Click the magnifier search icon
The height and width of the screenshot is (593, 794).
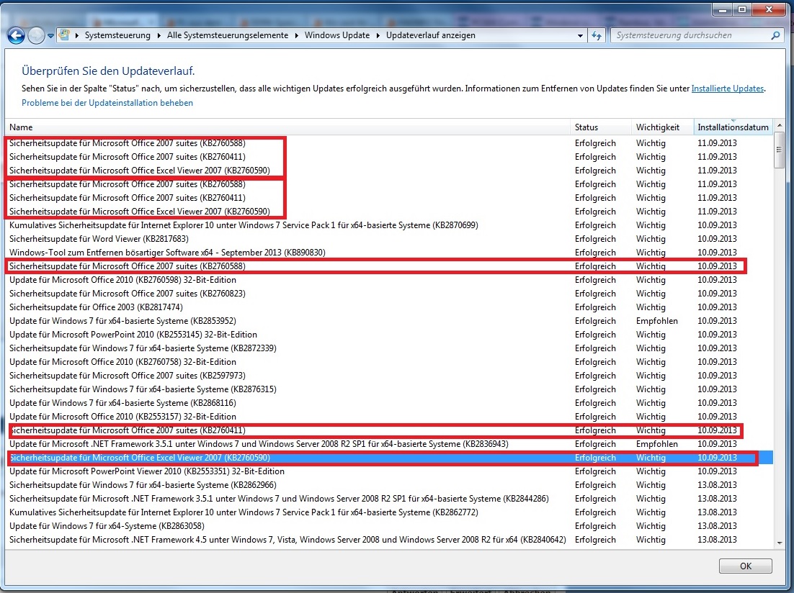click(x=775, y=35)
